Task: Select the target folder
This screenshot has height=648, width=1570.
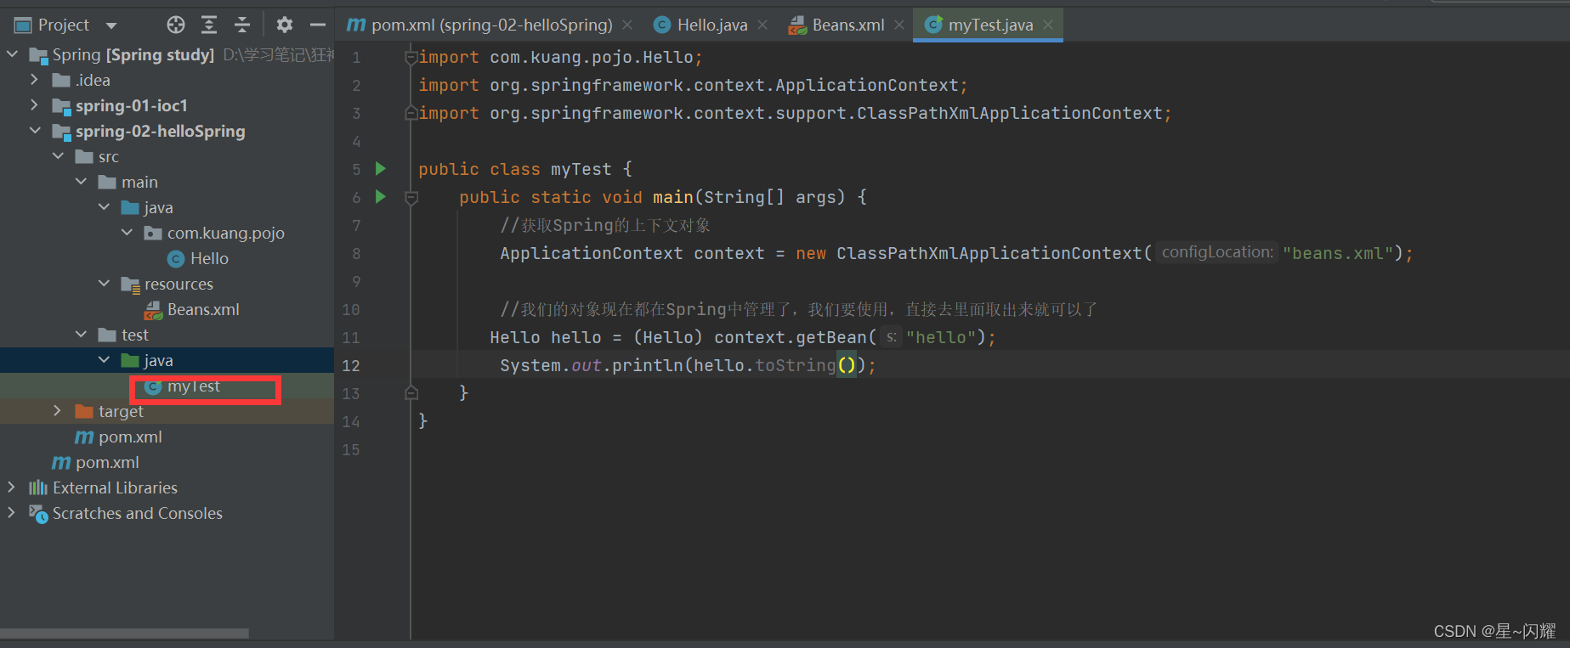Action: 121,411
